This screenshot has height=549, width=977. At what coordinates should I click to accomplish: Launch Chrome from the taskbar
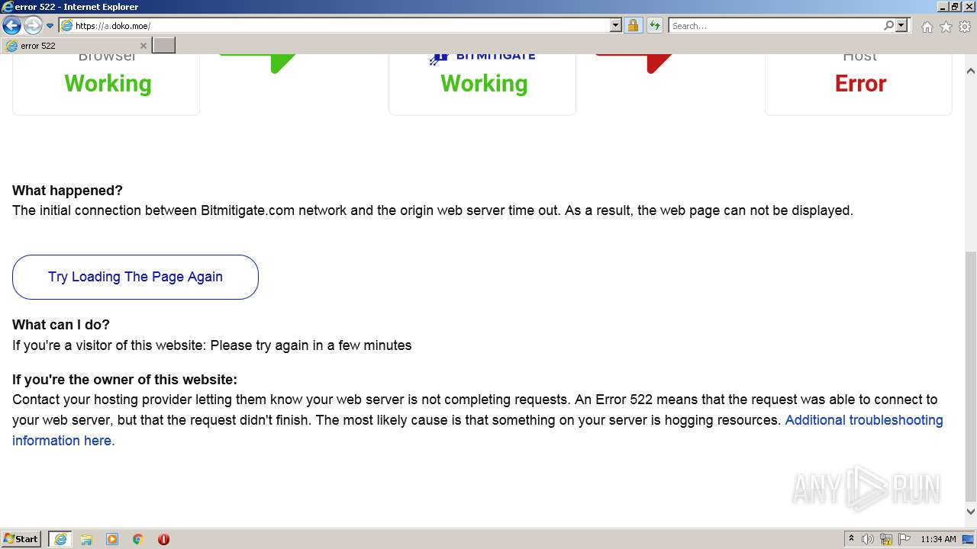click(138, 539)
